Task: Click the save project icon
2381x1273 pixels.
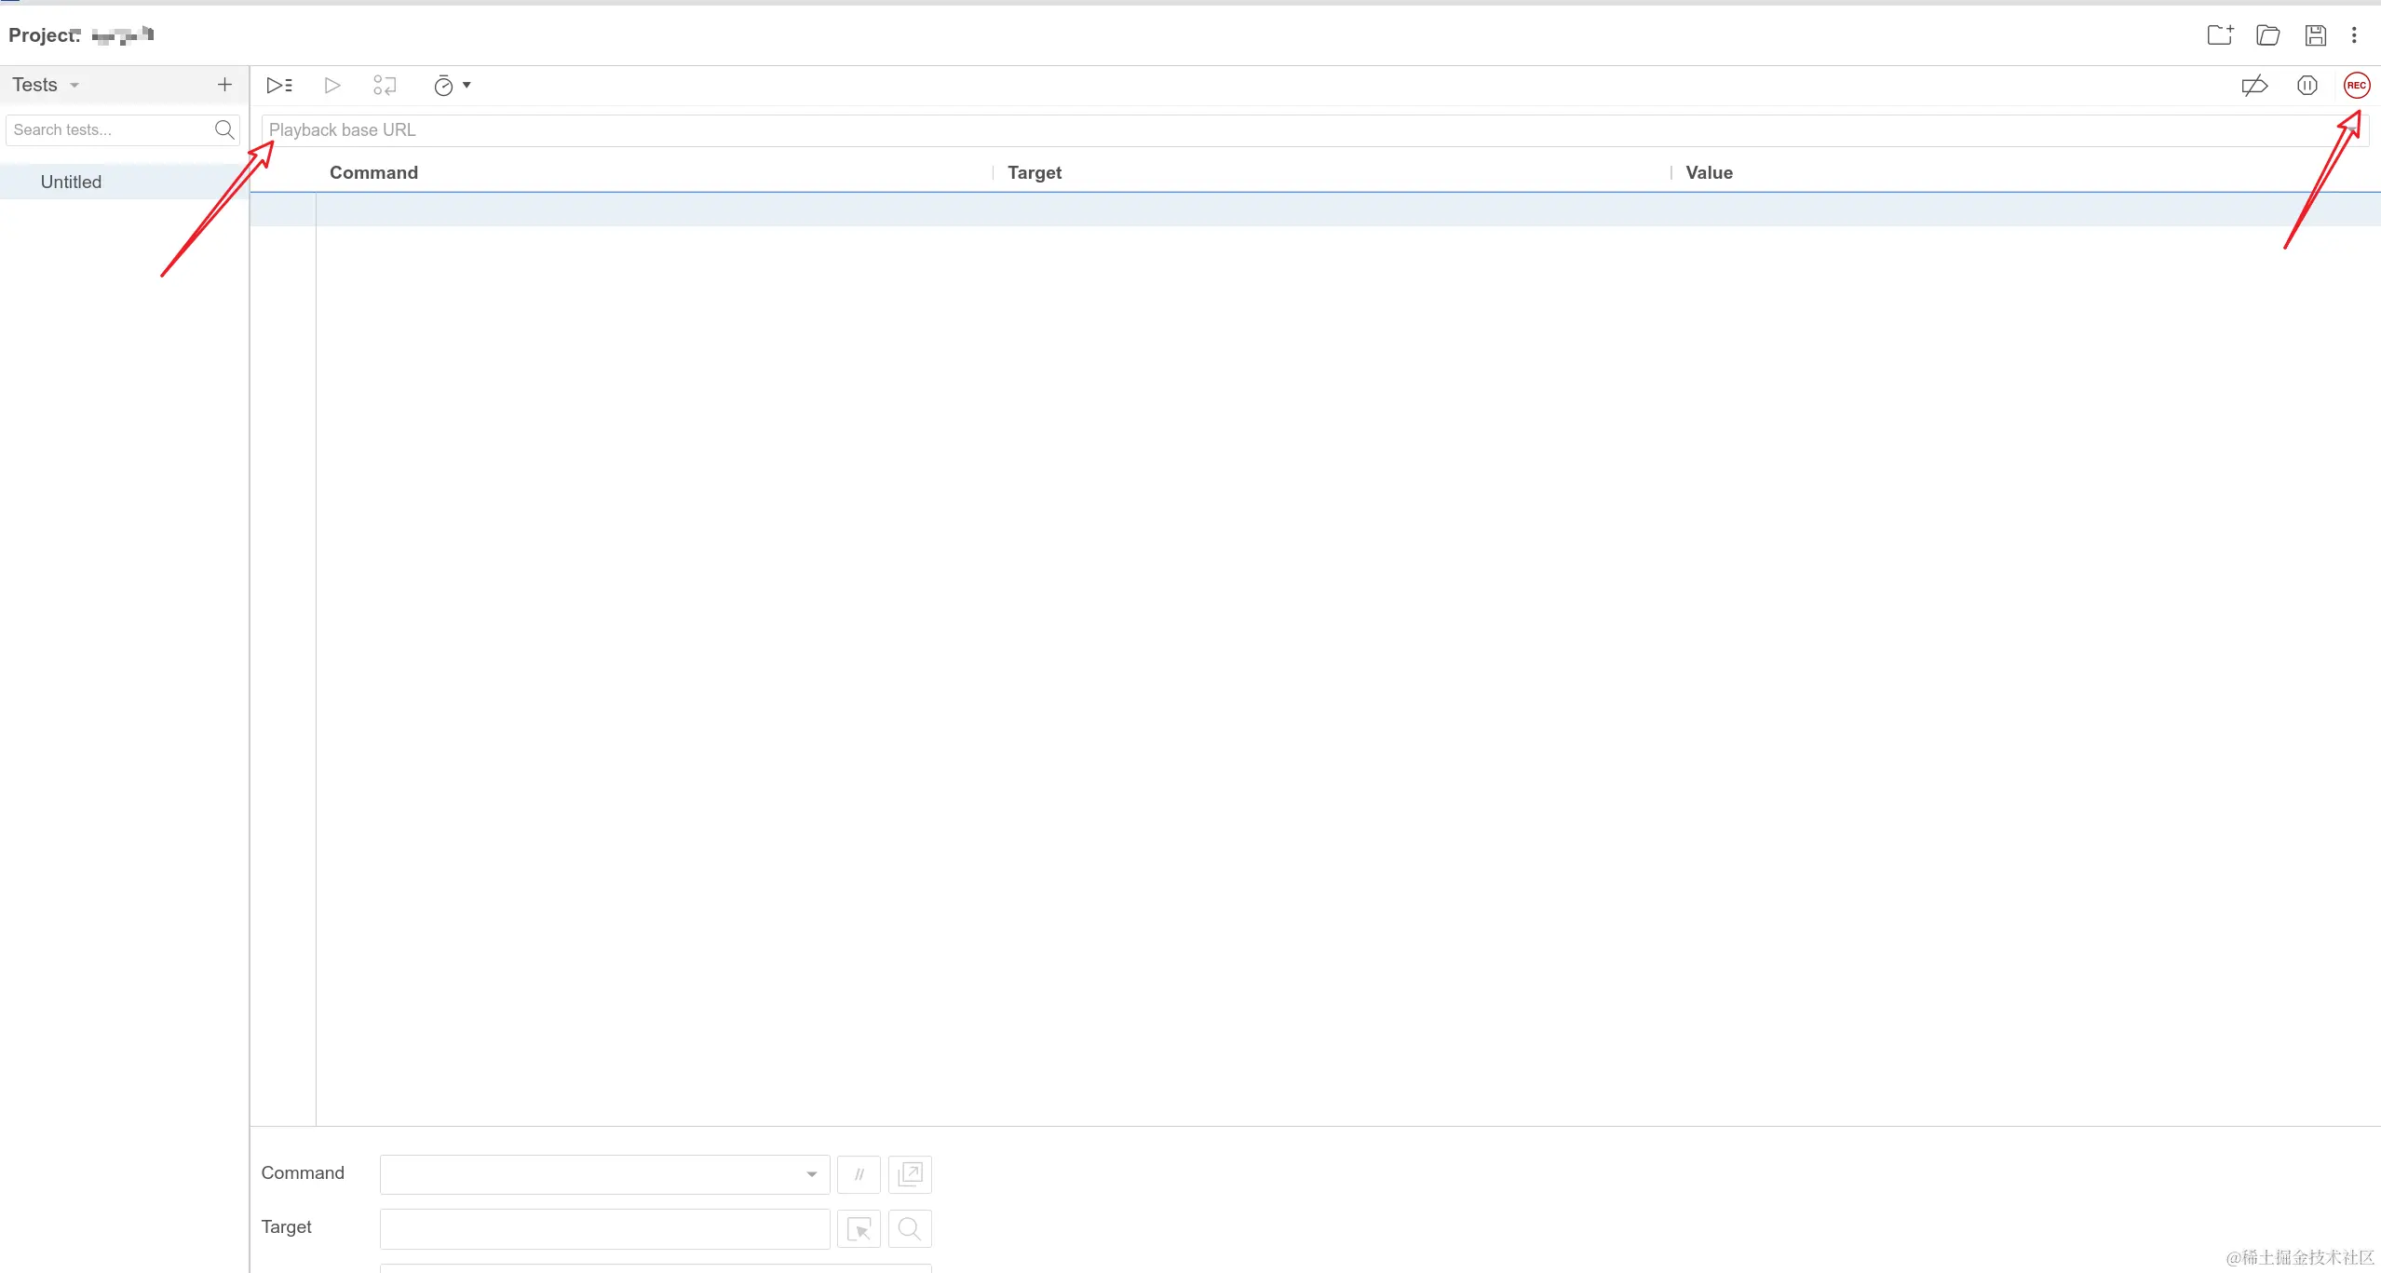Action: 2316,35
